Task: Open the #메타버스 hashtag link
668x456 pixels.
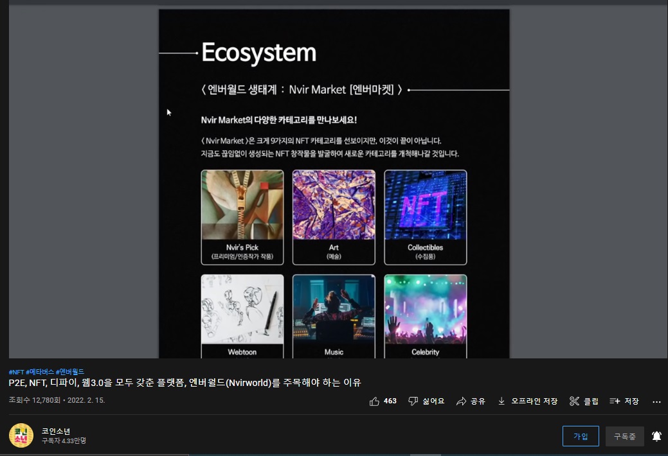Action: click(40, 372)
